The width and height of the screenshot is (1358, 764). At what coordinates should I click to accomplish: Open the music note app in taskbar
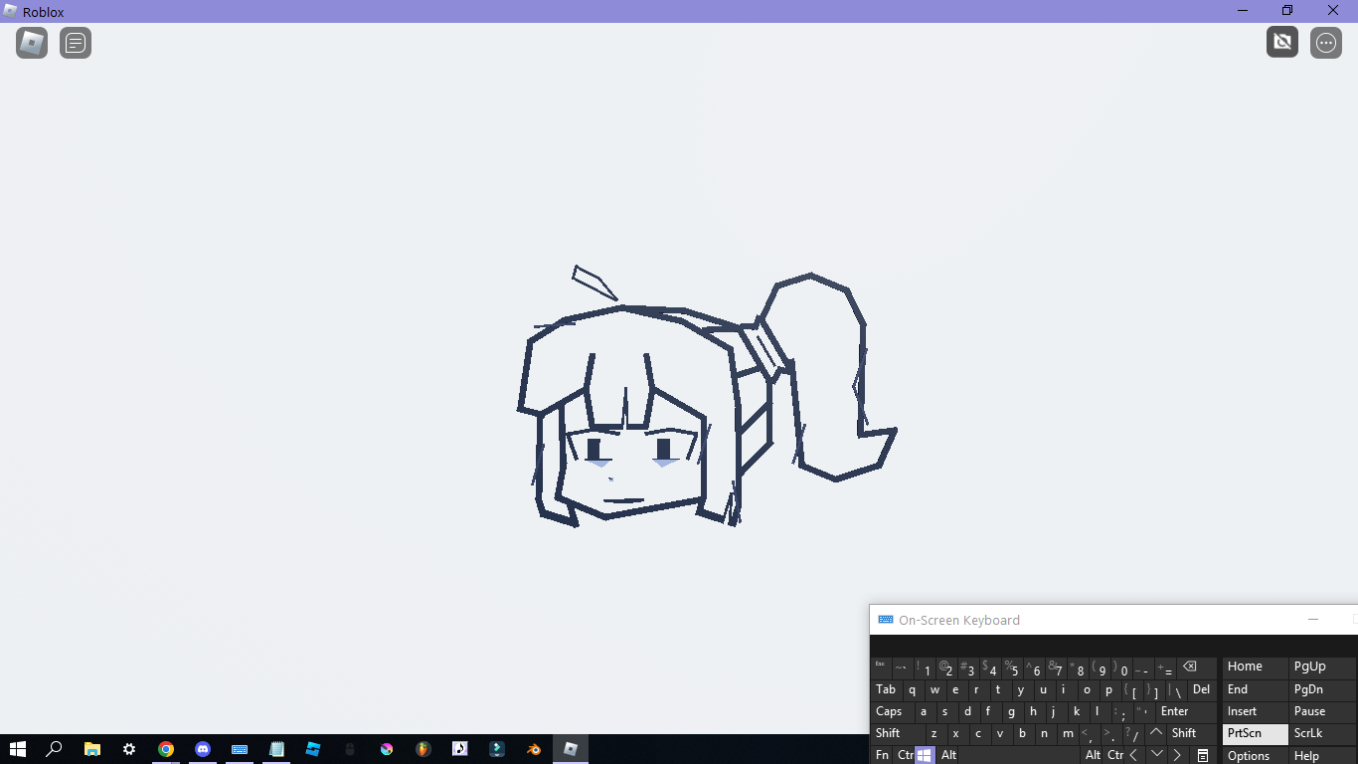coord(460,749)
